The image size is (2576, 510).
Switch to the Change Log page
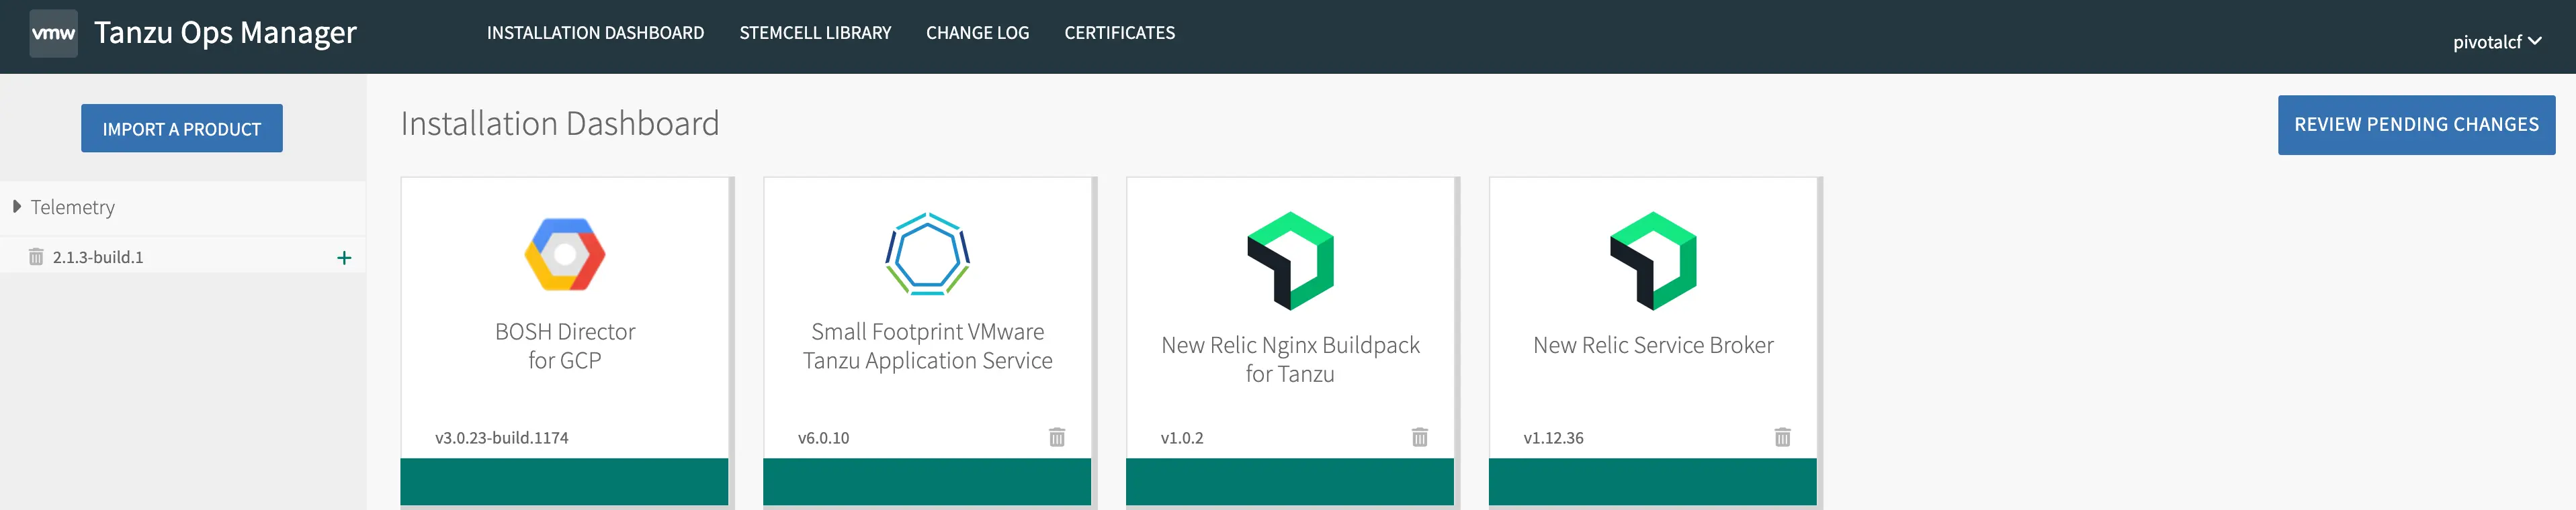(977, 33)
